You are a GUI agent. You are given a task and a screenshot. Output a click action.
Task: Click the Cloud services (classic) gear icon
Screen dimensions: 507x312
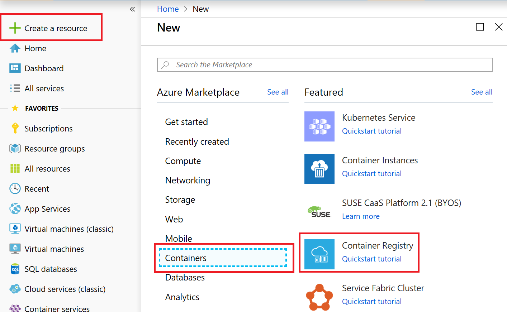(x=15, y=289)
